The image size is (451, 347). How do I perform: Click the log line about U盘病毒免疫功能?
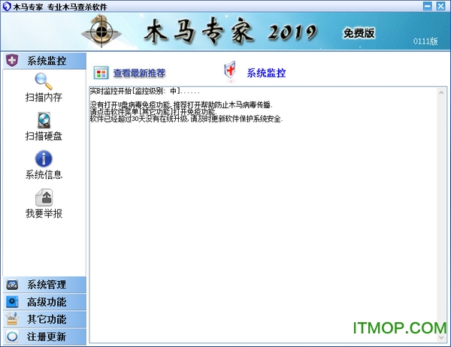(x=181, y=104)
